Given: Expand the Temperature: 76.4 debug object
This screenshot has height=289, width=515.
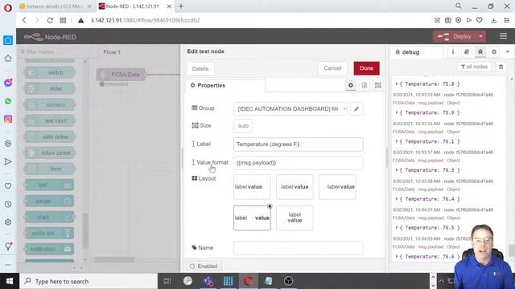Looking at the screenshot, I should (397, 199).
